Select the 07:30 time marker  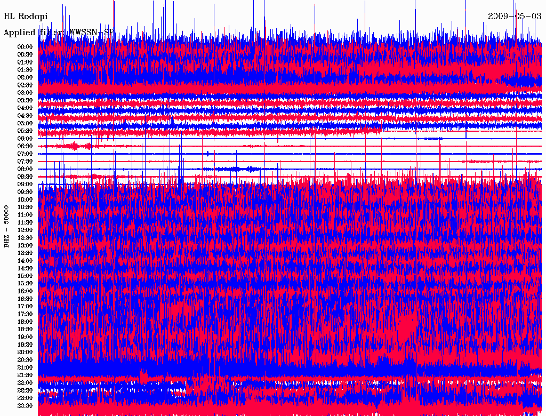(x=25, y=162)
